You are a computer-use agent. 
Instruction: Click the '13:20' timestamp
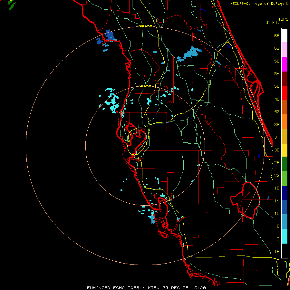click(x=198, y=288)
